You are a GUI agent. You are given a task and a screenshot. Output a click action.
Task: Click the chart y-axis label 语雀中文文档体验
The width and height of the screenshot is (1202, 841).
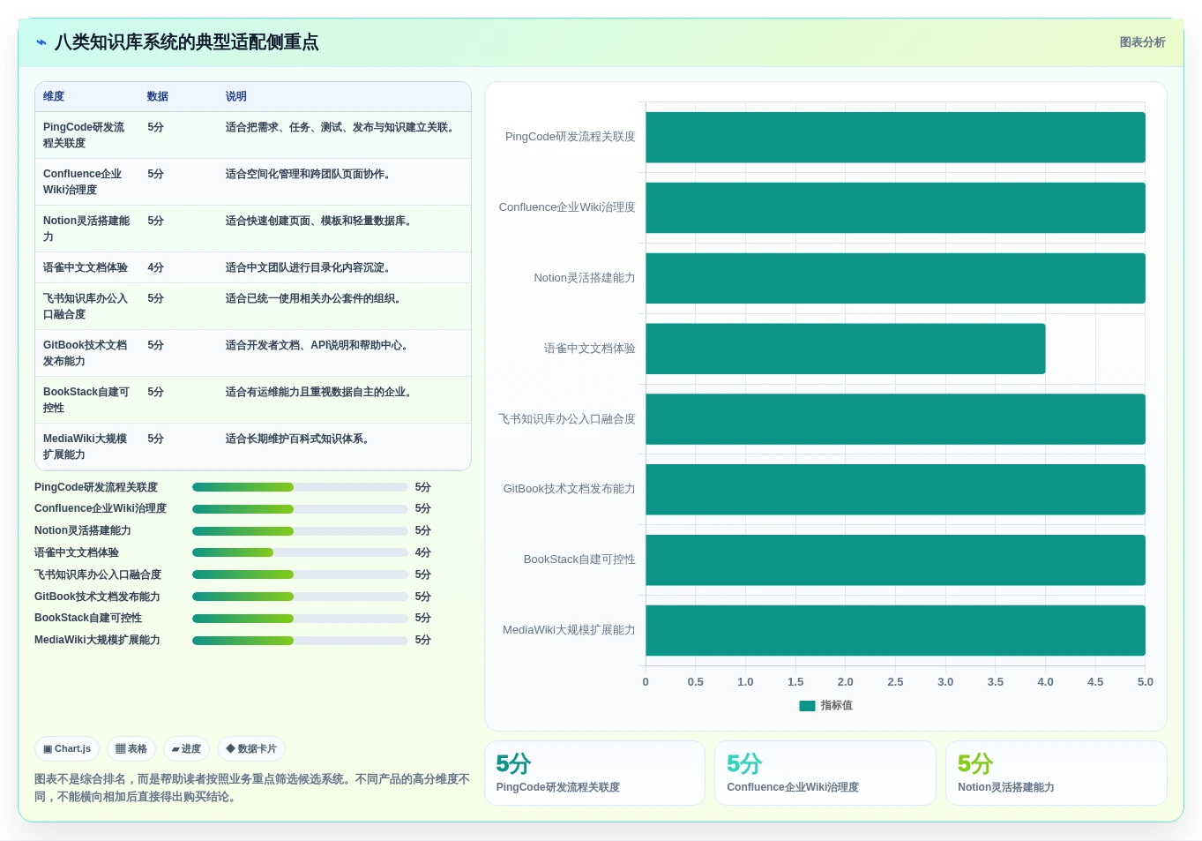click(589, 349)
